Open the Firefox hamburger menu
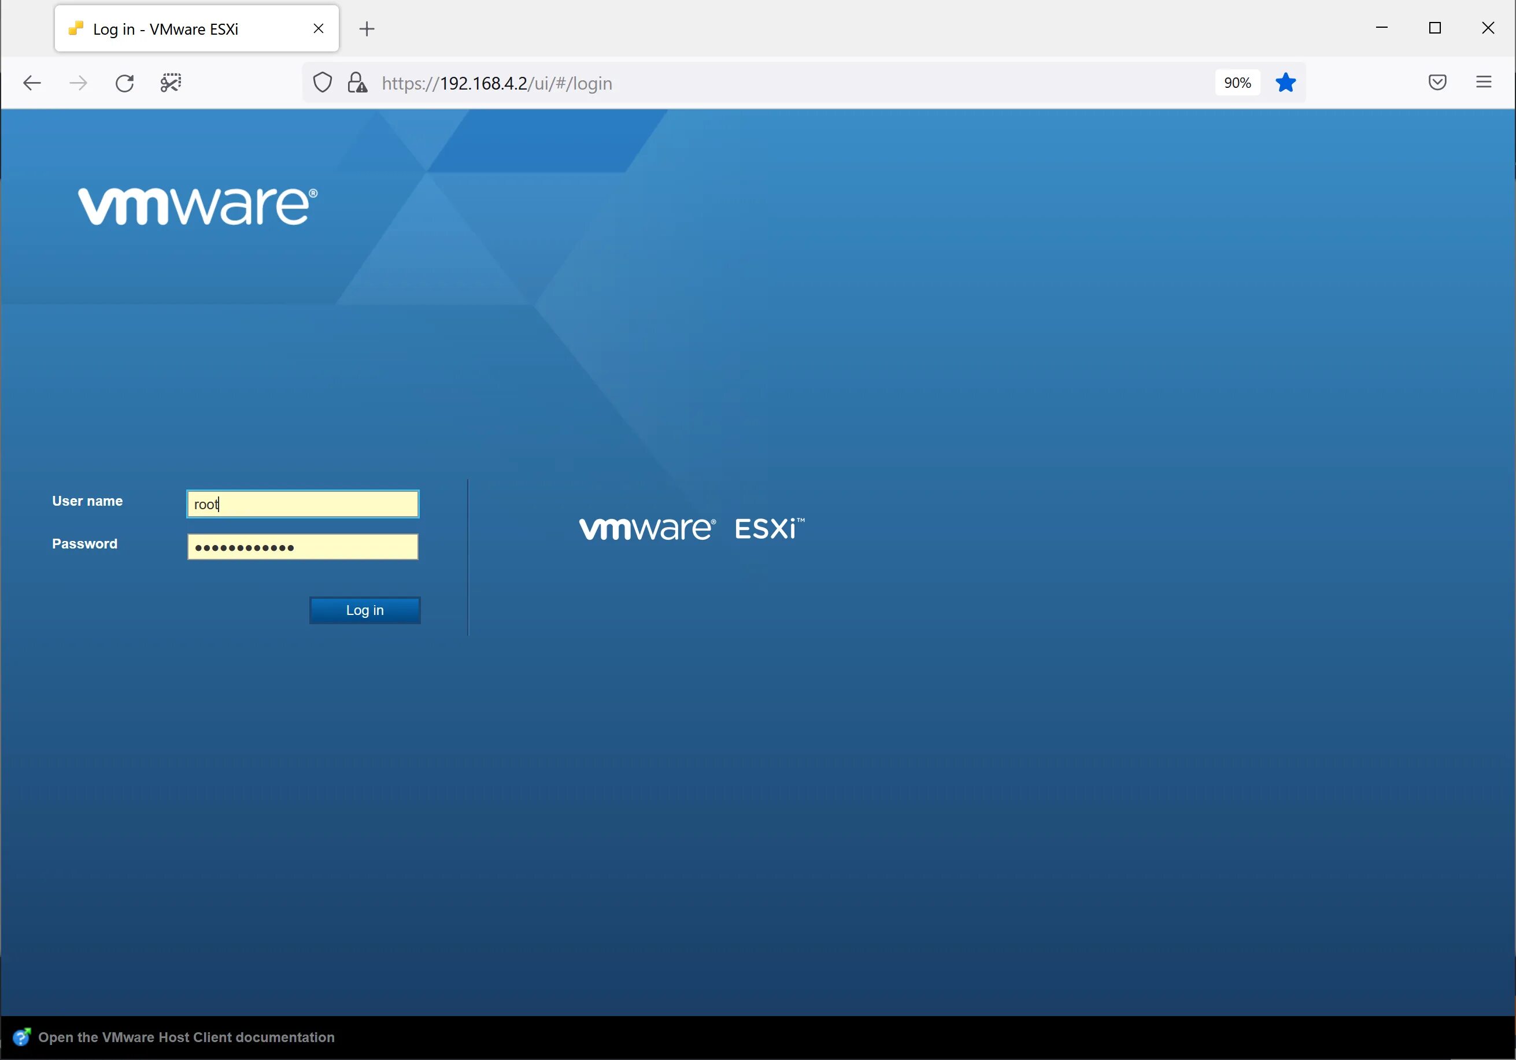This screenshot has height=1060, width=1516. click(1483, 83)
